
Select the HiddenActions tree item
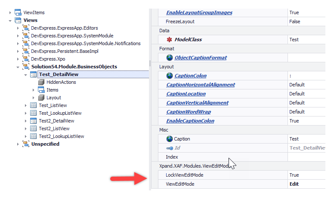[61, 82]
